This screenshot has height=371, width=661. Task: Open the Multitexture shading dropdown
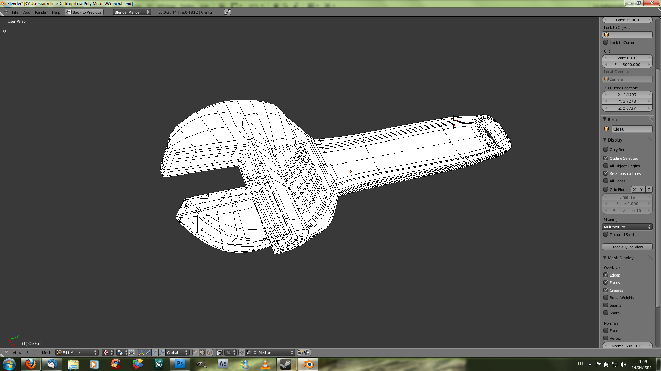pos(627,227)
